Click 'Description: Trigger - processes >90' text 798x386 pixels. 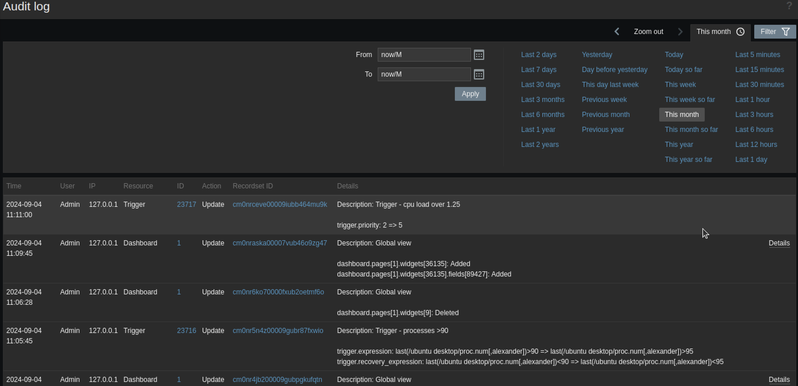pos(392,331)
